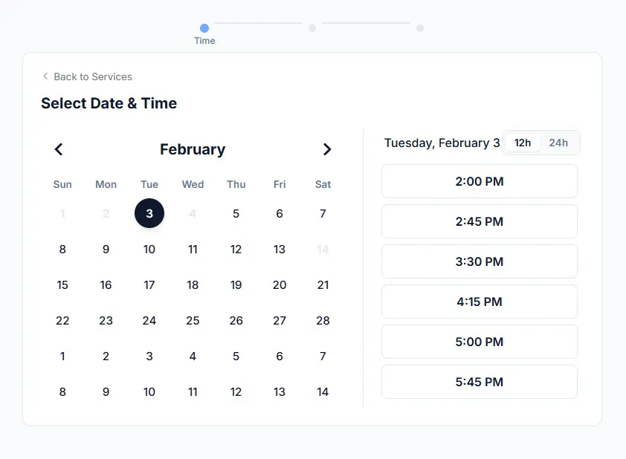Click the second step progress dot

click(312, 28)
